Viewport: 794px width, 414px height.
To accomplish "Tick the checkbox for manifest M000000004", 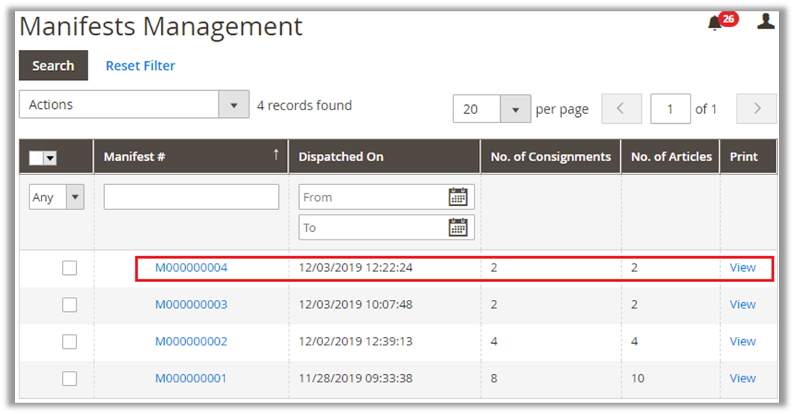I will [70, 267].
